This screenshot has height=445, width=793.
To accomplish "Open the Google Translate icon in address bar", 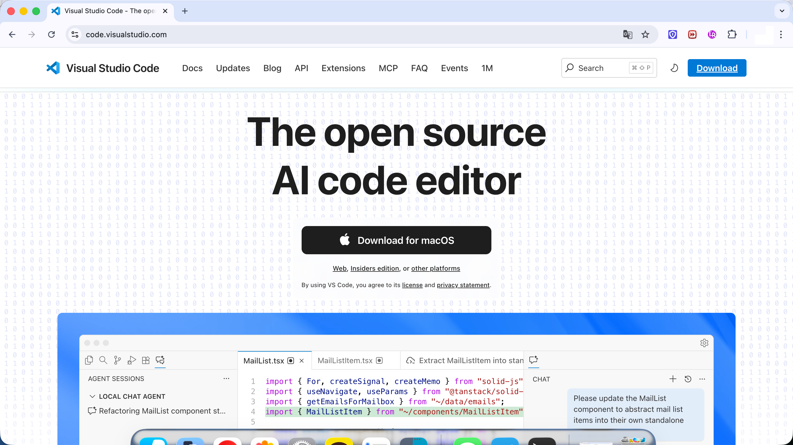I will point(627,34).
